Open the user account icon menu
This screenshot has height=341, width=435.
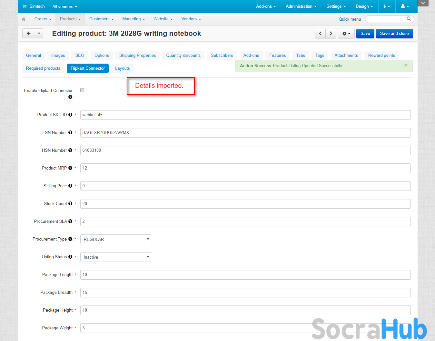click(405, 6)
